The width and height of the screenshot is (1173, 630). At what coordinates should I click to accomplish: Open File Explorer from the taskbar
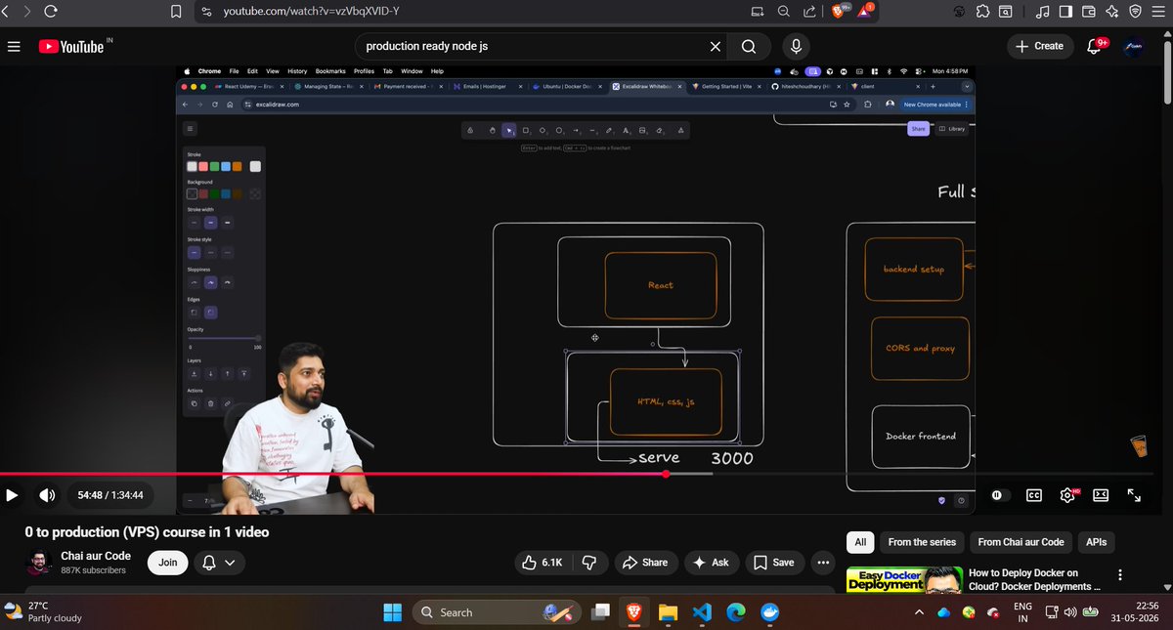click(x=668, y=612)
